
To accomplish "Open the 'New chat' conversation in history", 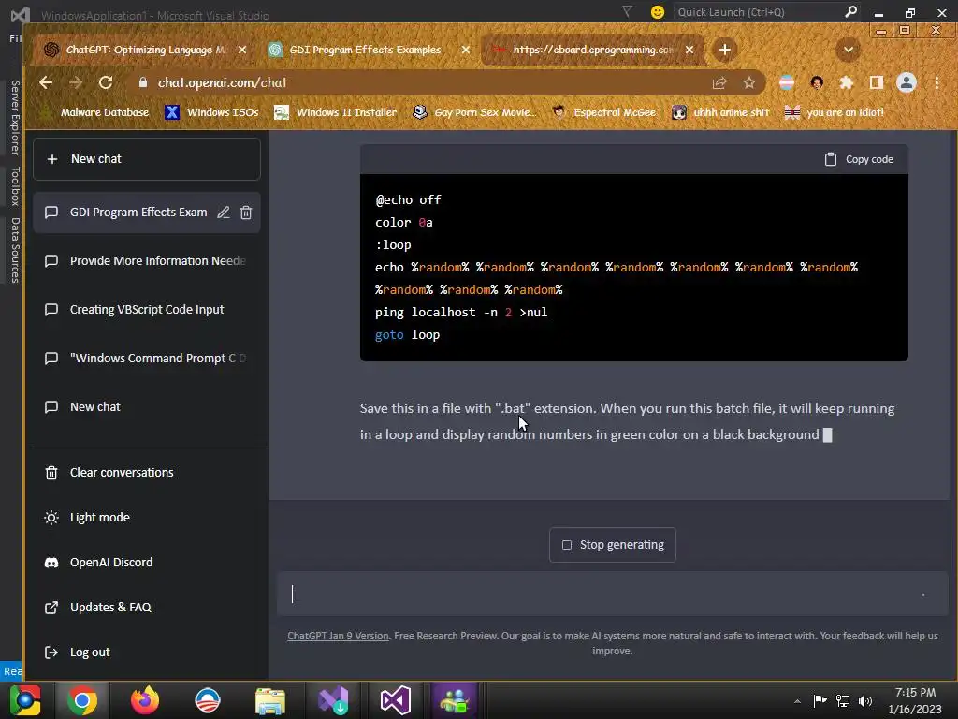I will pos(147,407).
